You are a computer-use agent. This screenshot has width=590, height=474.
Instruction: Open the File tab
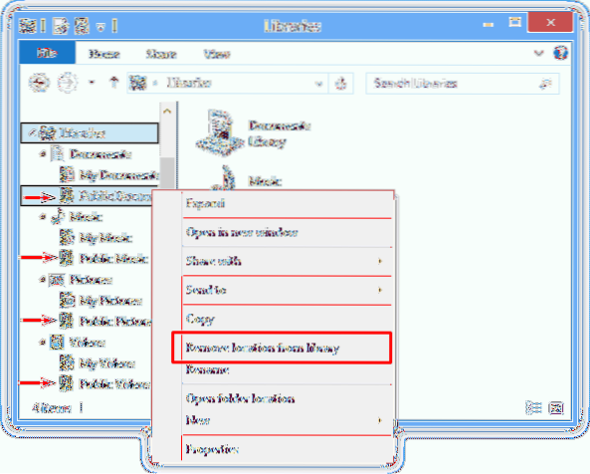[47, 53]
